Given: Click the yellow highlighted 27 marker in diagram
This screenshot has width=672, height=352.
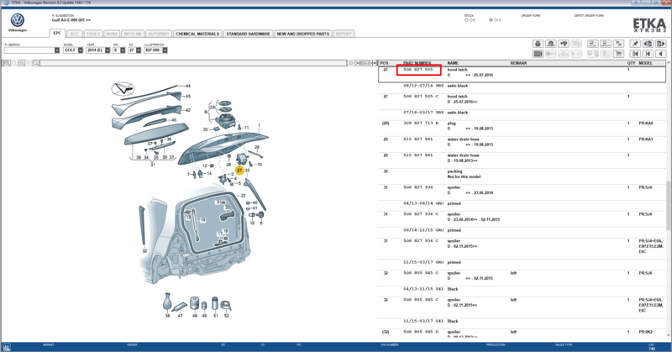Looking at the screenshot, I should pos(239,171).
